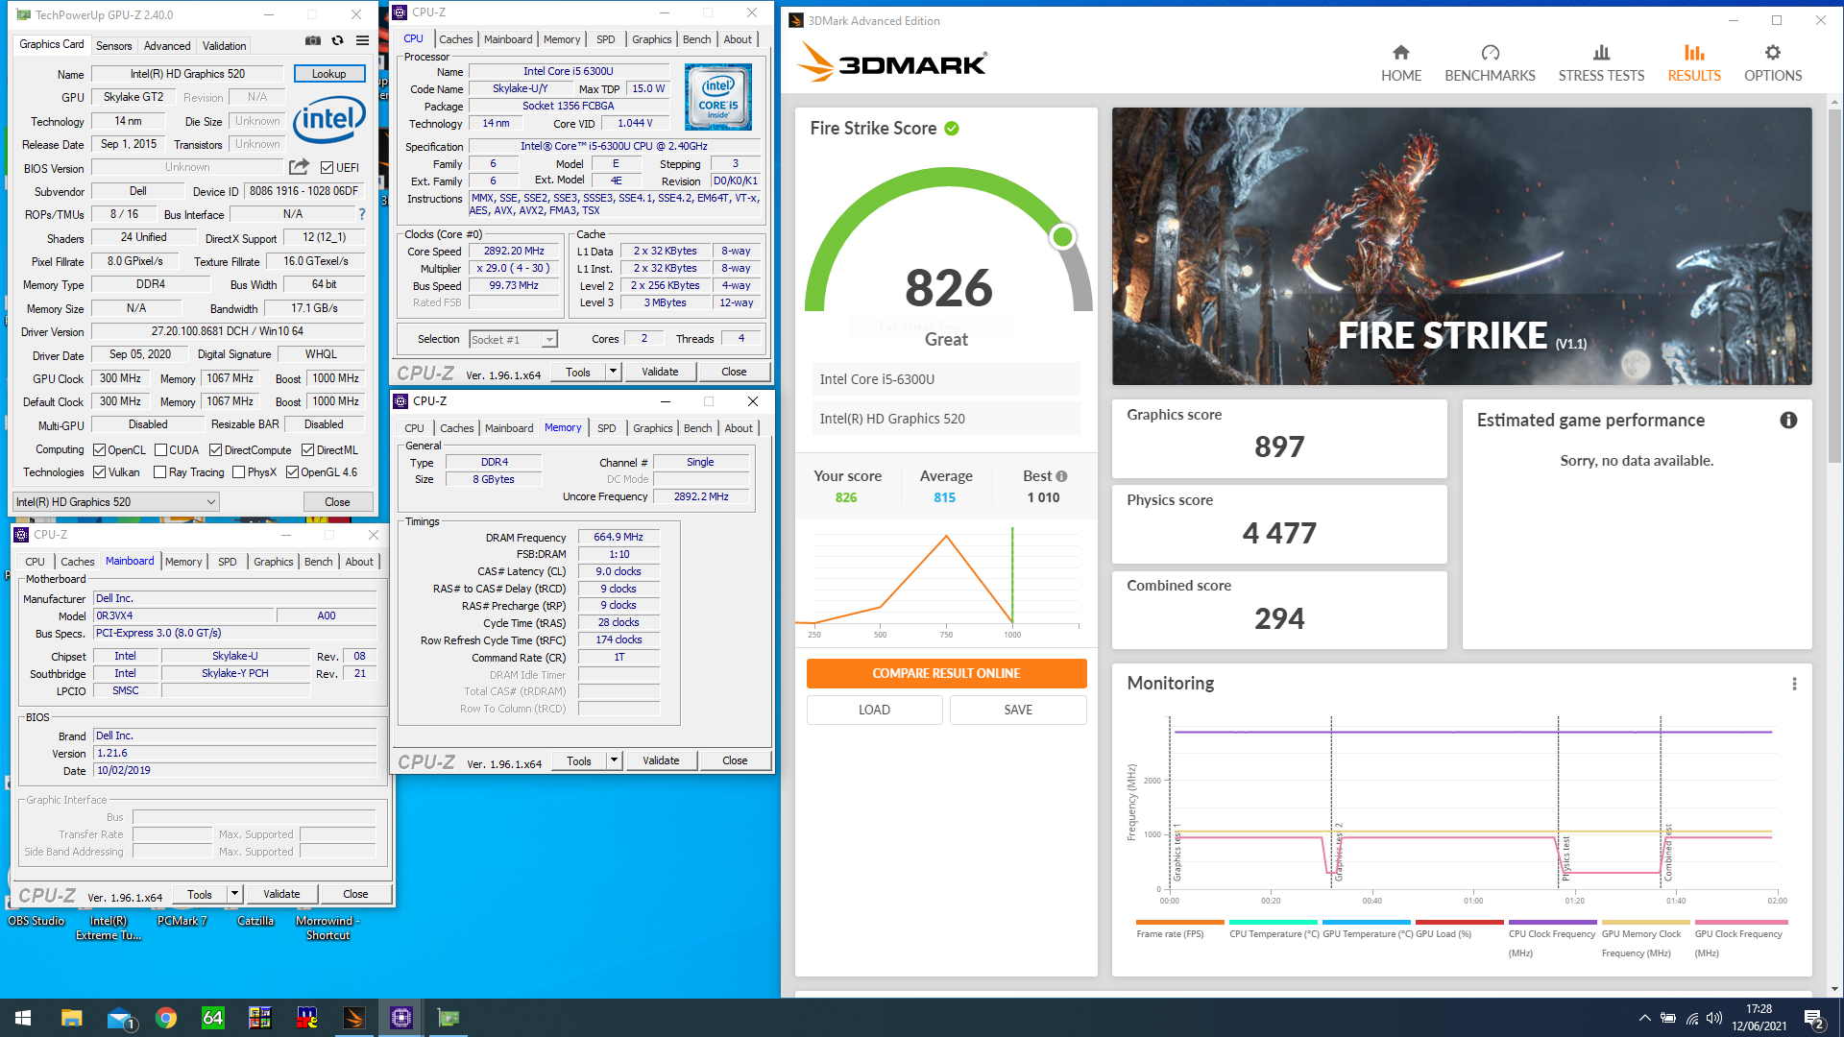Viewport: 1844px width, 1037px height.
Task: Open Caches tab in top CPU-Z window
Action: 455,39
